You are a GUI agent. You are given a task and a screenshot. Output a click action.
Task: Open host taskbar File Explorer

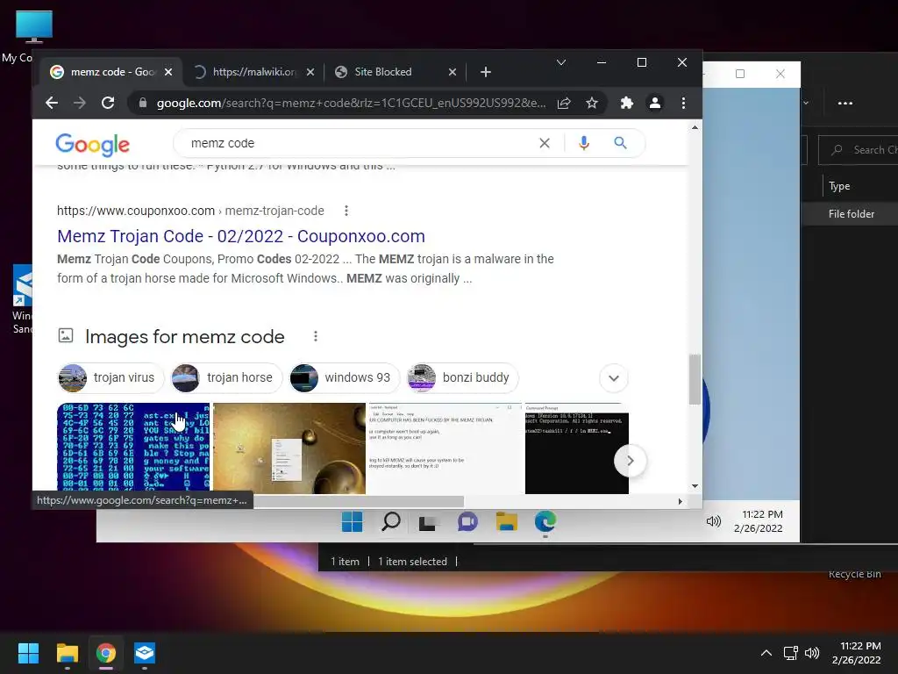point(67,653)
